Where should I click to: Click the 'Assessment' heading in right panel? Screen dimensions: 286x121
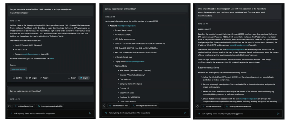(205, 29)
